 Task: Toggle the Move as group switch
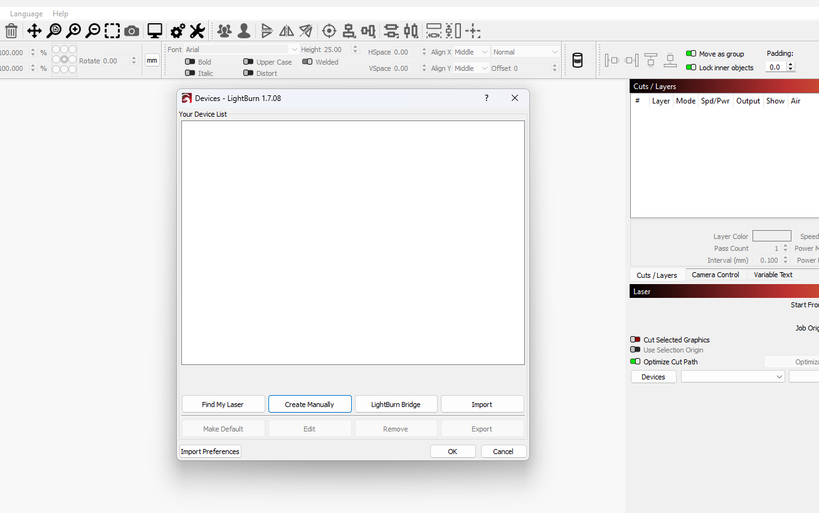click(691, 54)
